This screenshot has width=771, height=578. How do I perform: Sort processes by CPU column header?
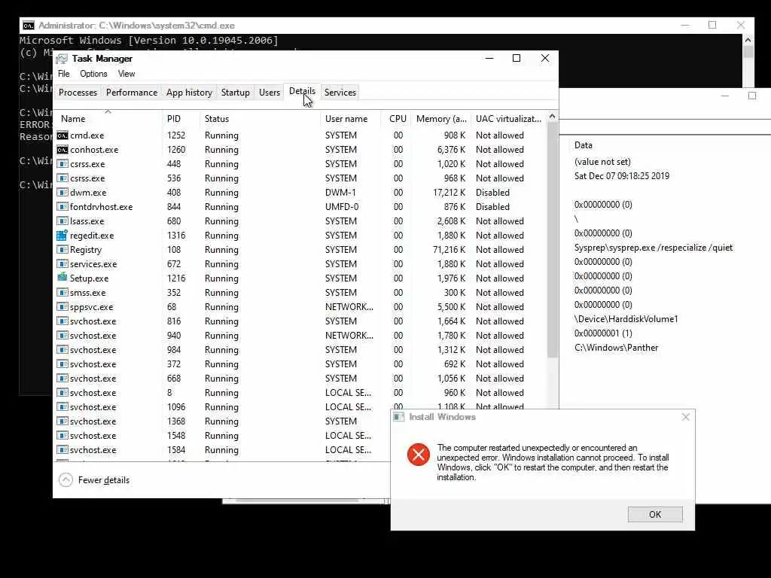tap(398, 118)
